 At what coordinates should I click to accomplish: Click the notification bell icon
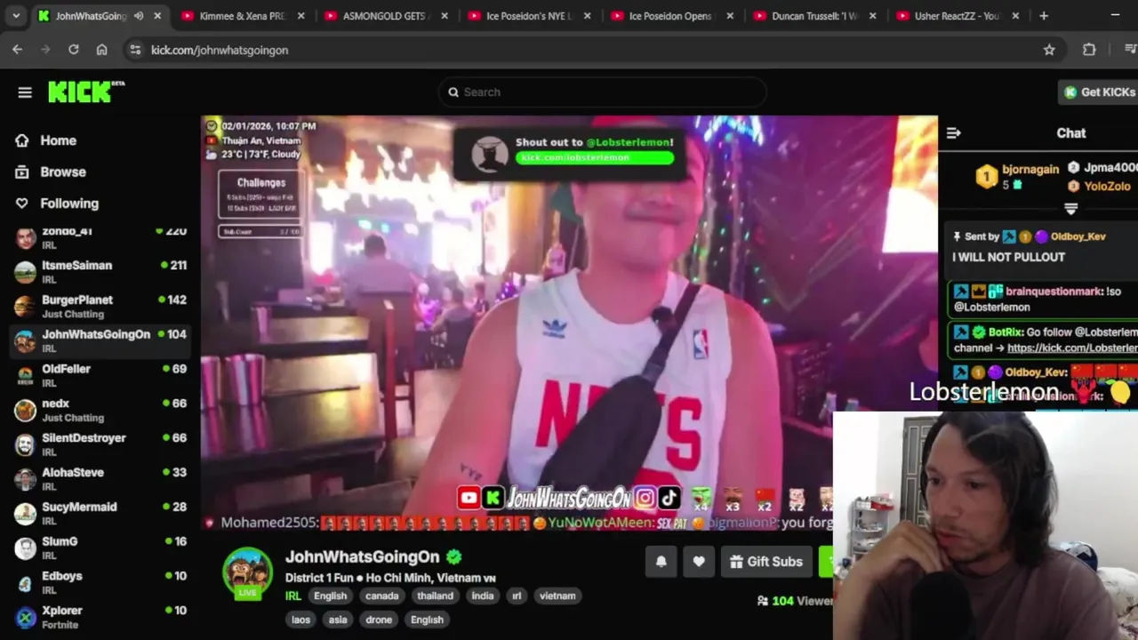[661, 562]
